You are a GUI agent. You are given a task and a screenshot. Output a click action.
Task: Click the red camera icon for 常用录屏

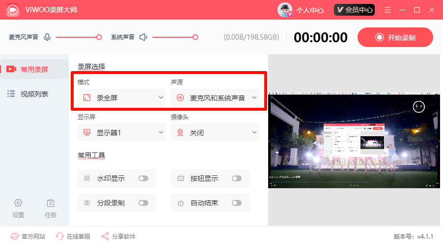11,69
